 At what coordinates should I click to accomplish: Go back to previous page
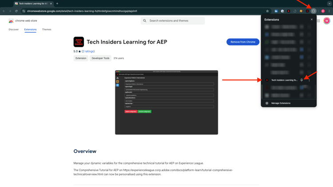coord(4,11)
